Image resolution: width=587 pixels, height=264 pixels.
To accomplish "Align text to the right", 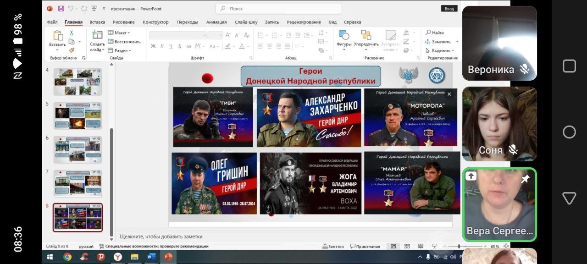I will pos(279,46).
